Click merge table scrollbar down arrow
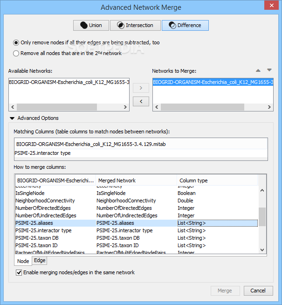282x305 pixels. 262,250
